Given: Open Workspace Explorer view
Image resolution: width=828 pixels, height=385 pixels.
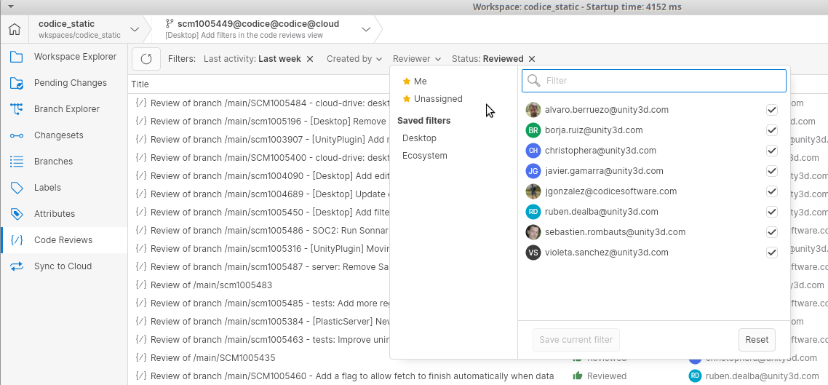Looking at the screenshot, I should click(64, 57).
